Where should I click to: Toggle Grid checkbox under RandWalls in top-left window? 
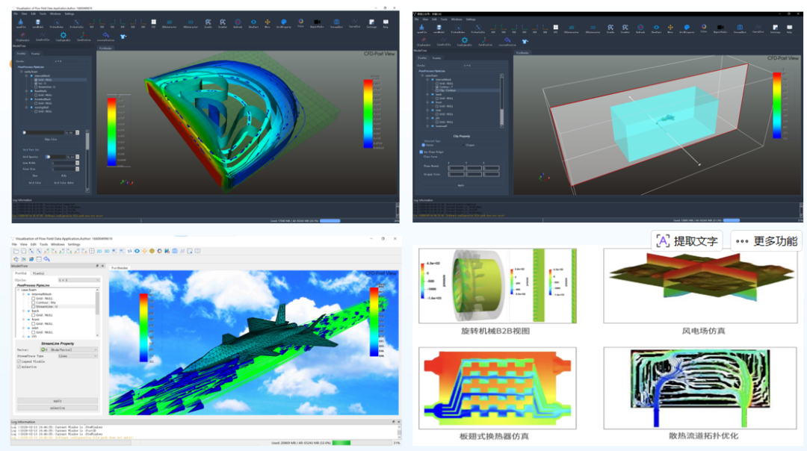pyautogui.click(x=36, y=95)
